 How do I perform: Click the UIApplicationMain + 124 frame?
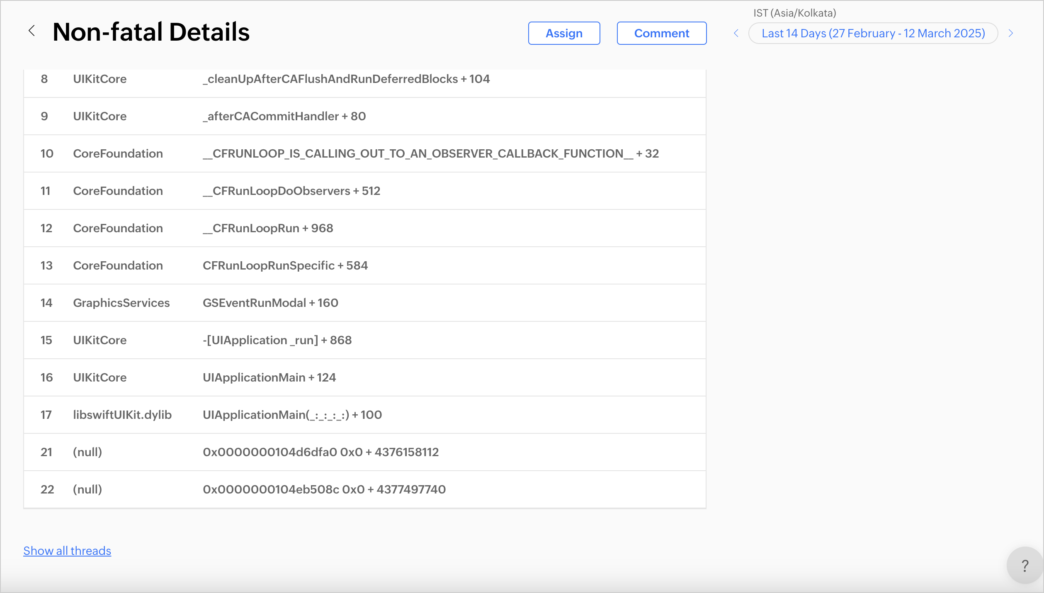click(x=269, y=377)
